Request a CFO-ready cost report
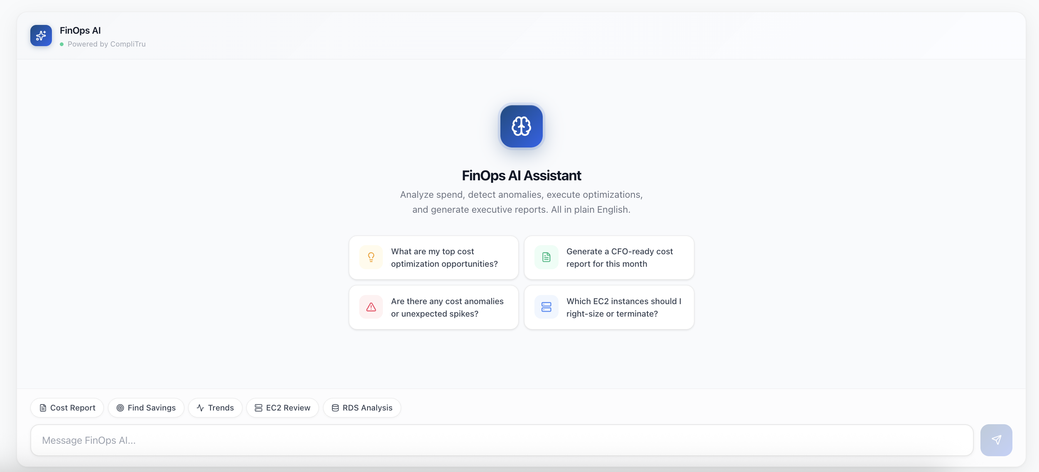The width and height of the screenshot is (1039, 472). (609, 257)
